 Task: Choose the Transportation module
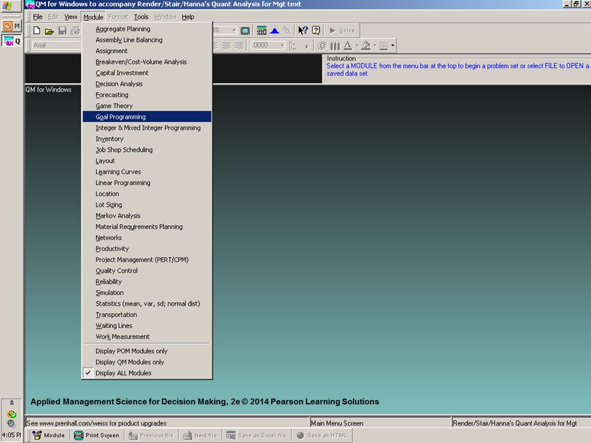[x=147, y=314]
